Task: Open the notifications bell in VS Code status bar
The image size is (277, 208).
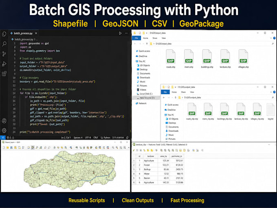Action: [x=128, y=137]
